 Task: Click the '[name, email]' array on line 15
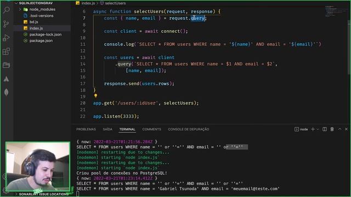pyautogui.click(x=143, y=71)
